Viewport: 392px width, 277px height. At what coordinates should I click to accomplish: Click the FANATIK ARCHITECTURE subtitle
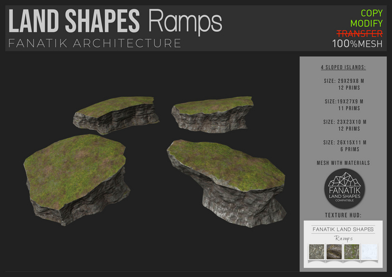pos(95,43)
